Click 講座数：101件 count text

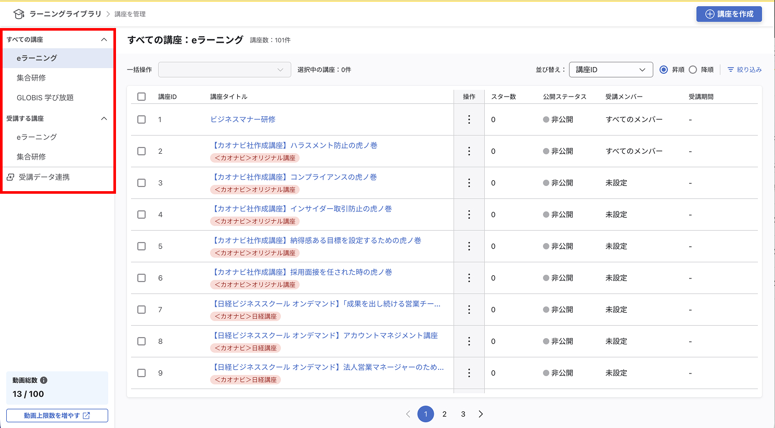[x=270, y=40]
